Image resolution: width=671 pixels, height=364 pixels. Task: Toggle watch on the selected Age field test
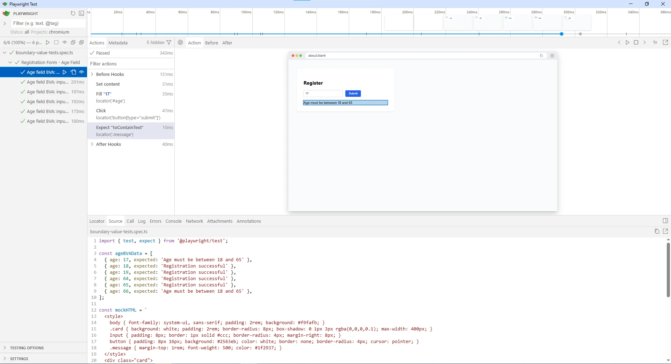coord(81,72)
